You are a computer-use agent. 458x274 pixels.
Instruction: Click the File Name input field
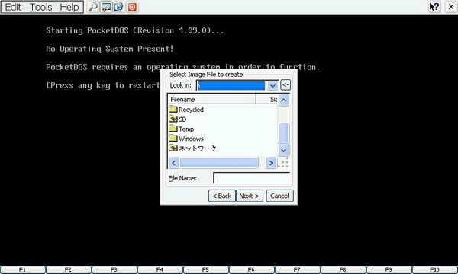[x=252, y=178]
